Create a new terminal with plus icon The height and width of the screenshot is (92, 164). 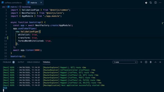click(x=141, y=62)
